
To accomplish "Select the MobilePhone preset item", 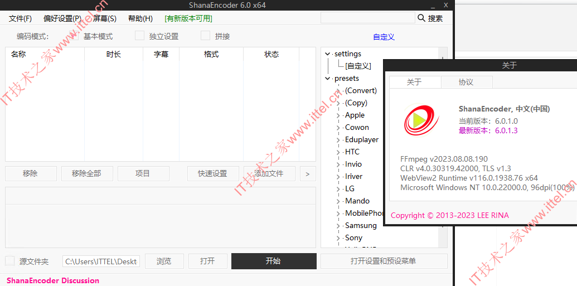I will [x=364, y=213].
